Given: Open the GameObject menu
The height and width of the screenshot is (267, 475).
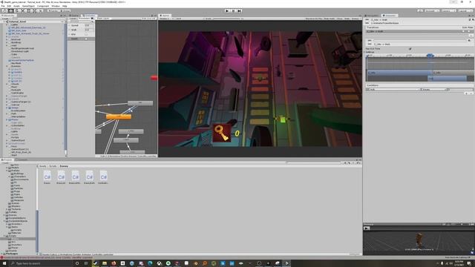Looking at the screenshot, I should [28, 6].
